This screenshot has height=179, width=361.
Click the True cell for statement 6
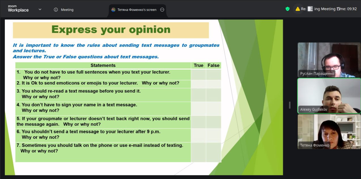[x=198, y=135]
